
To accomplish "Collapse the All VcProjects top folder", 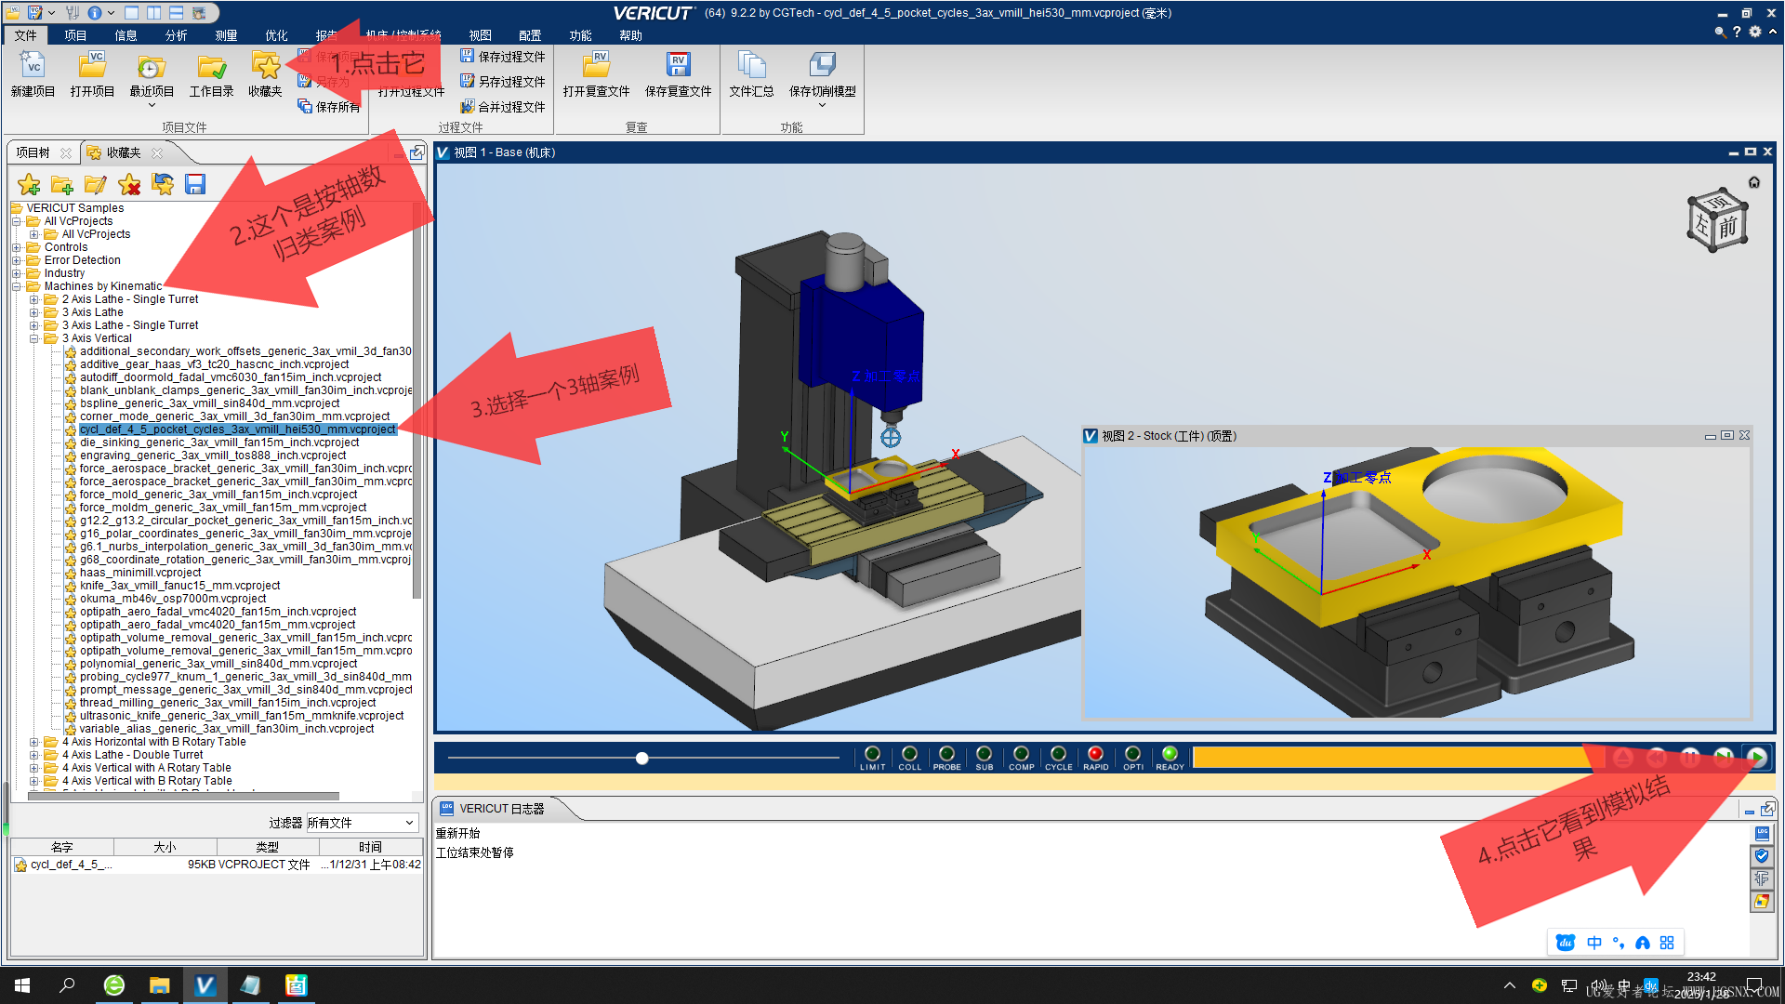I will (x=17, y=221).
